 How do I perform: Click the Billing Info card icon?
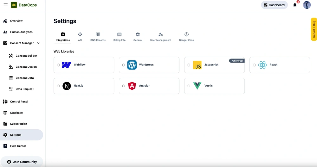click(120, 34)
